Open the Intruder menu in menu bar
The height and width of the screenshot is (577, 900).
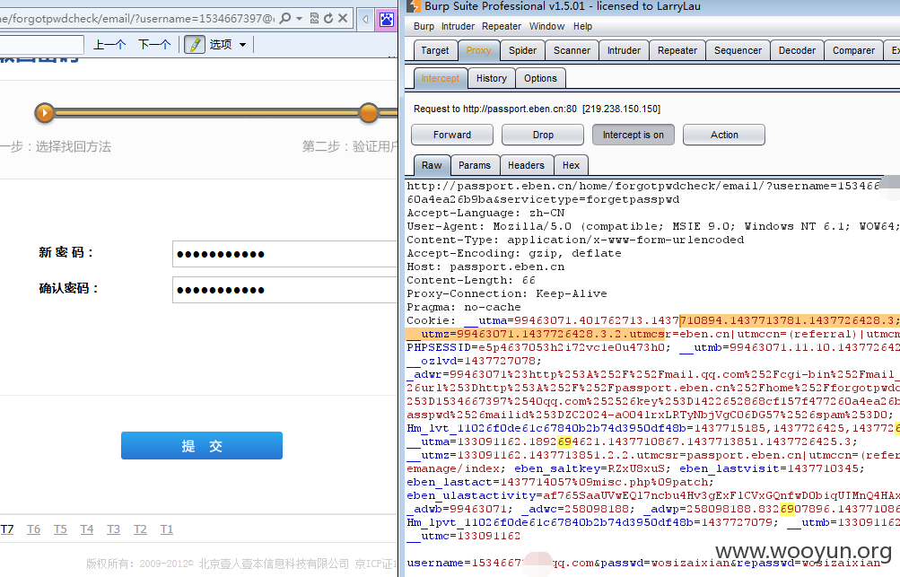[458, 26]
